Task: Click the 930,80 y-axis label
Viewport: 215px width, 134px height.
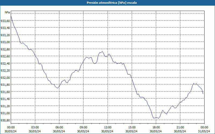Action: coord(5,120)
